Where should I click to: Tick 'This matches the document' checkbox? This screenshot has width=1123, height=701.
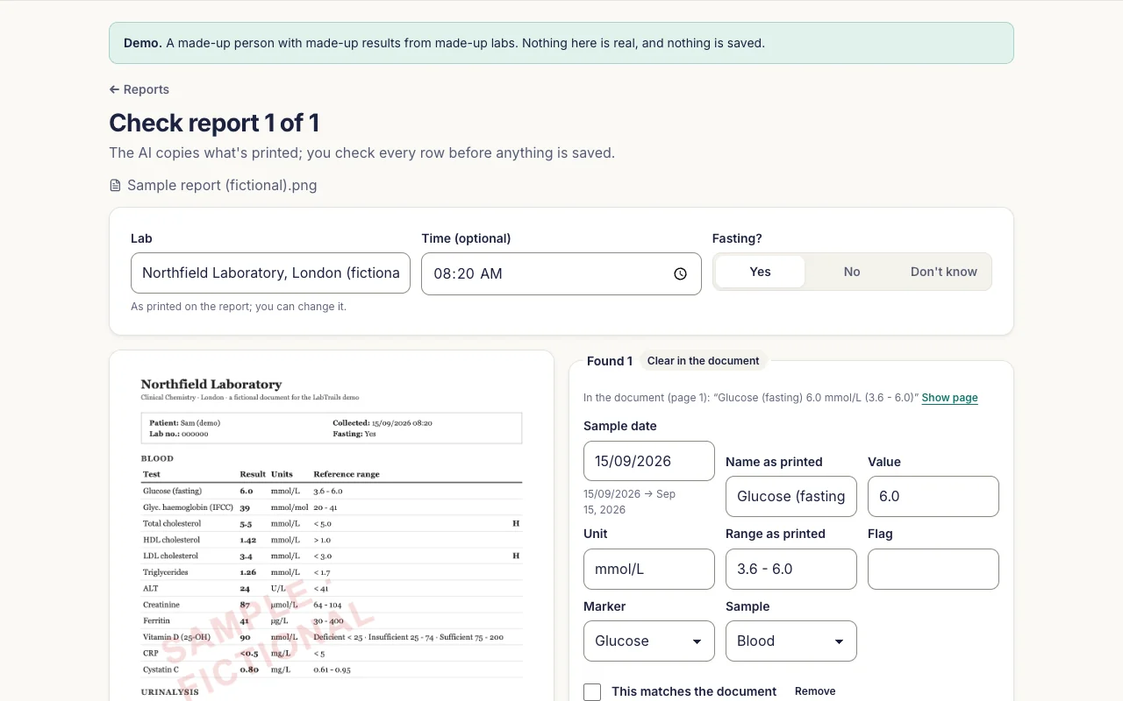[x=592, y=692]
